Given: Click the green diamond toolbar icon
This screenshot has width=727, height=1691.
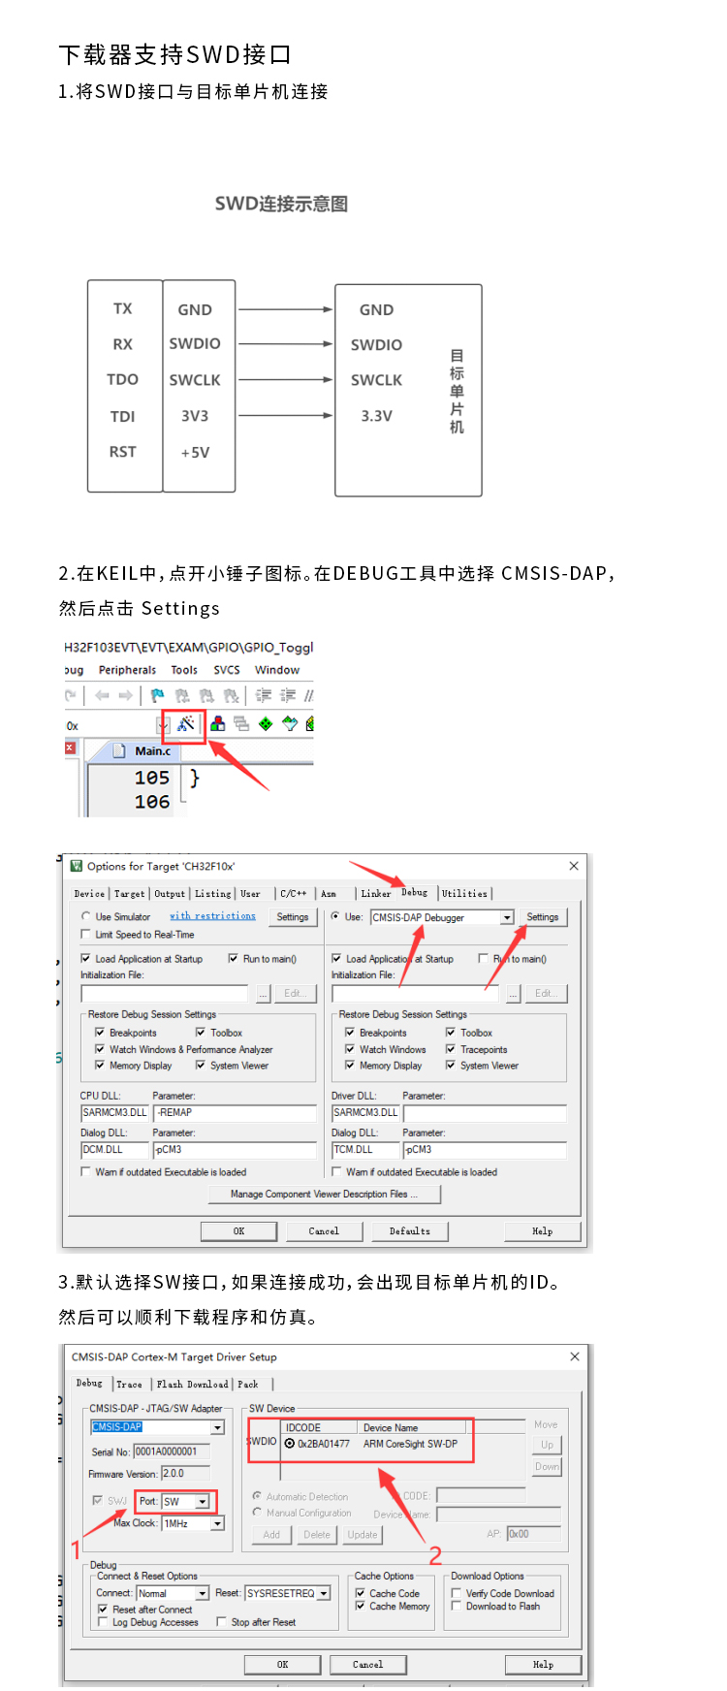Looking at the screenshot, I should (266, 723).
